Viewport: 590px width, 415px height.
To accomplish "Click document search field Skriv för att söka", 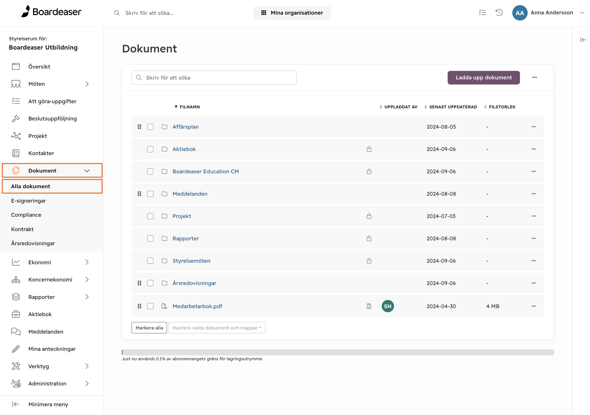I will click(x=214, y=78).
